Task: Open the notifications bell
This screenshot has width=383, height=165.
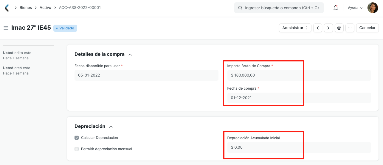Action: [335, 8]
